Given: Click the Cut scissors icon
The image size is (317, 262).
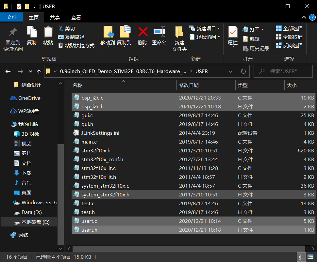Looking at the screenshot, I should 61,28.
